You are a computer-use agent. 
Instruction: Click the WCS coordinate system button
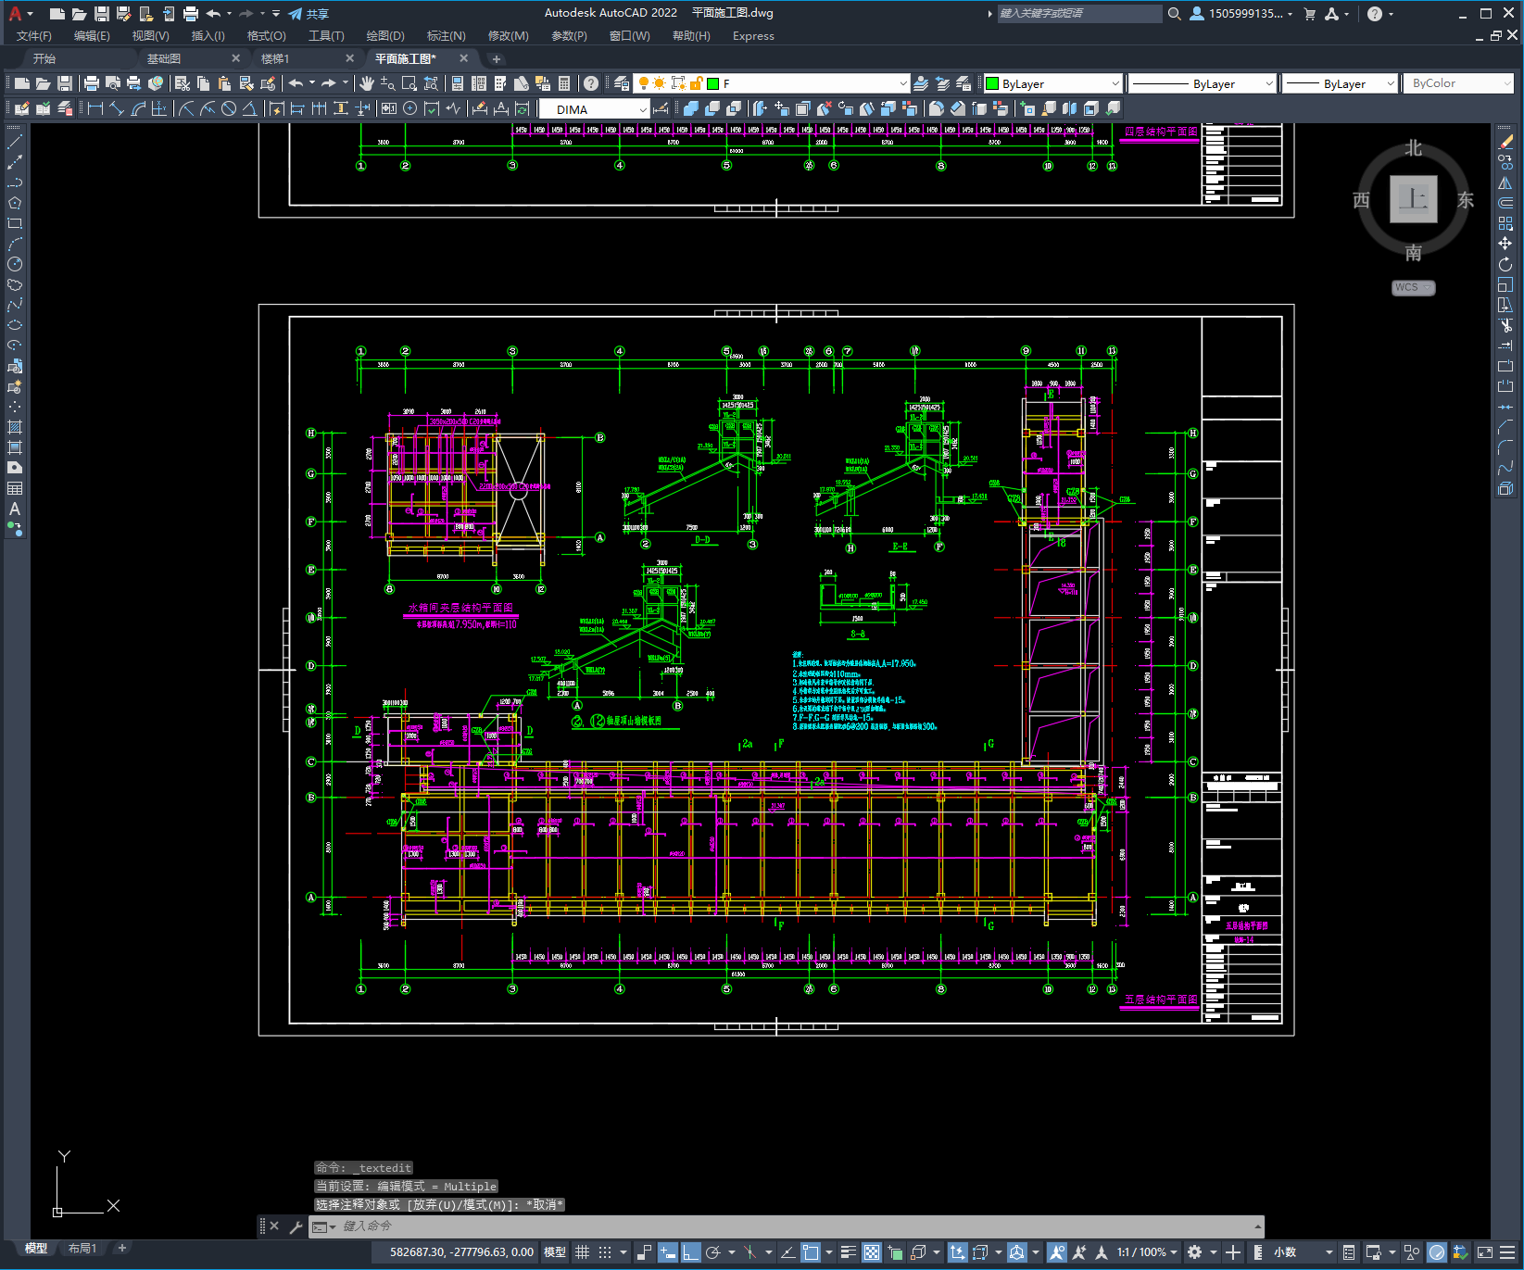1413,288
